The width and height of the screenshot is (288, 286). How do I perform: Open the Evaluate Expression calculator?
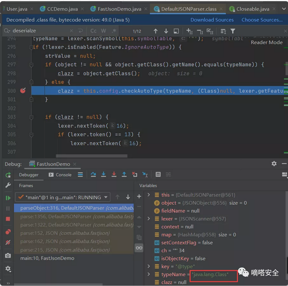click(x=158, y=174)
